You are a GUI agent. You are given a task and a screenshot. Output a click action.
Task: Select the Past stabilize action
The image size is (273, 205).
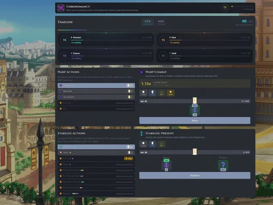[96, 152]
